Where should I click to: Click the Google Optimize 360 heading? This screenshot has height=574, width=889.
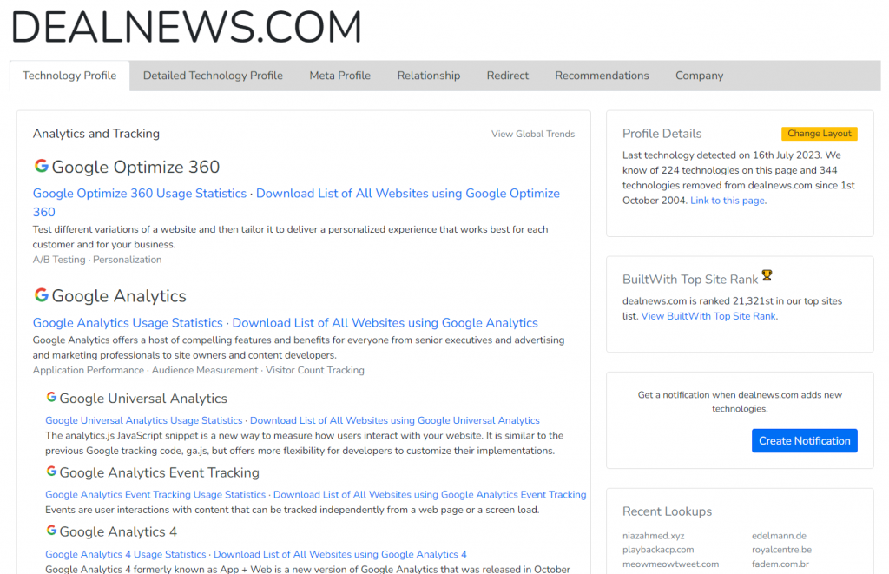tap(135, 167)
